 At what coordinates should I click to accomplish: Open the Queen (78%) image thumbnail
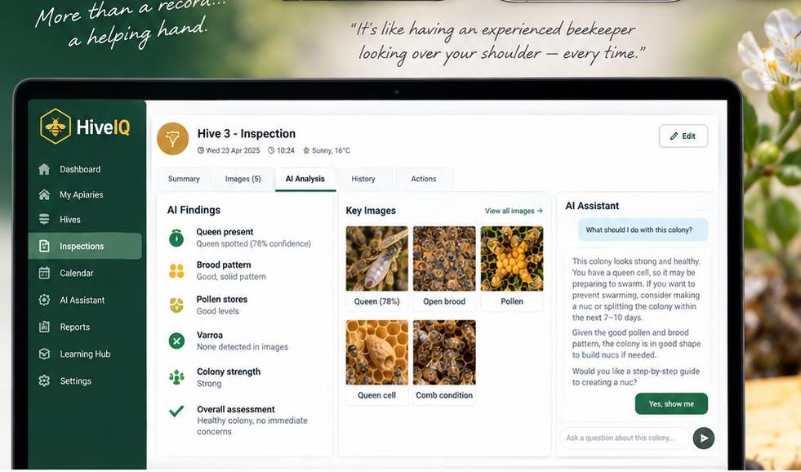[377, 259]
